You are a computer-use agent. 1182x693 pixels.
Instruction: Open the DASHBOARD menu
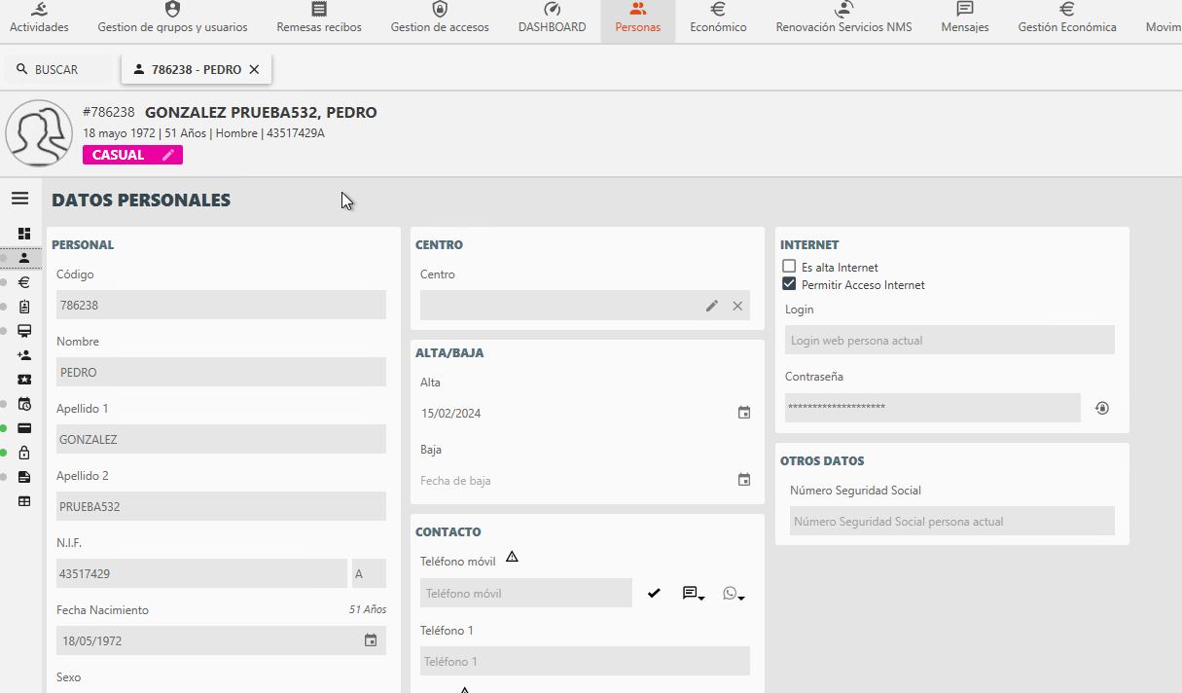click(x=552, y=19)
